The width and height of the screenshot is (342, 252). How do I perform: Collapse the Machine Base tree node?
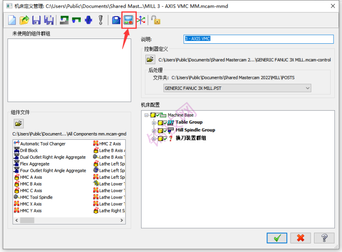click(146, 115)
